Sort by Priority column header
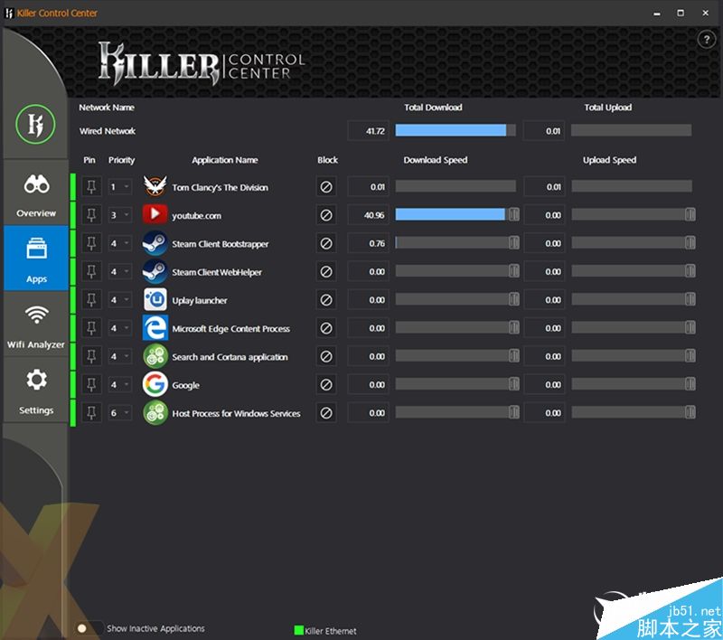 click(121, 160)
